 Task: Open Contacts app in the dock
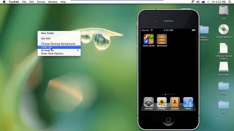click(x=175, y=102)
